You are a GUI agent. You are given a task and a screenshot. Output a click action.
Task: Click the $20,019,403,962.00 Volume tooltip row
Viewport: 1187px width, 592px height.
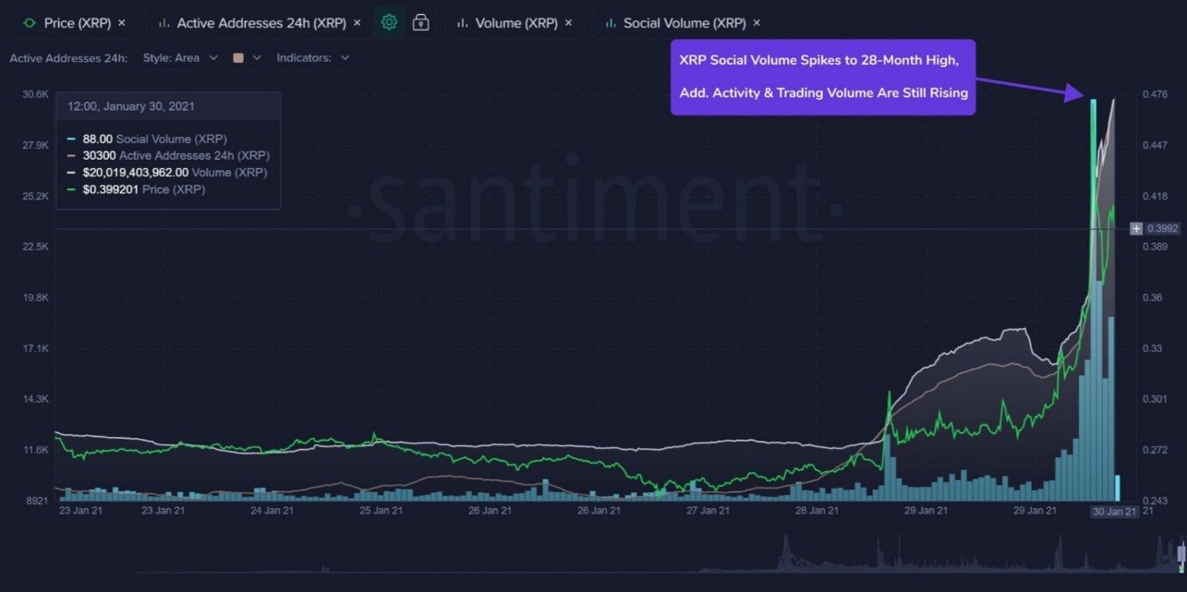[x=168, y=172]
